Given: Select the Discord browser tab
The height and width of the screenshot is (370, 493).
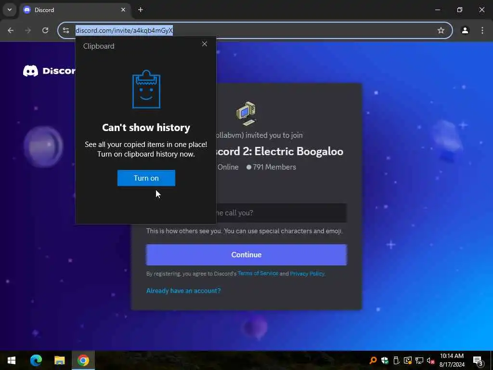Looking at the screenshot, I should (x=74, y=10).
